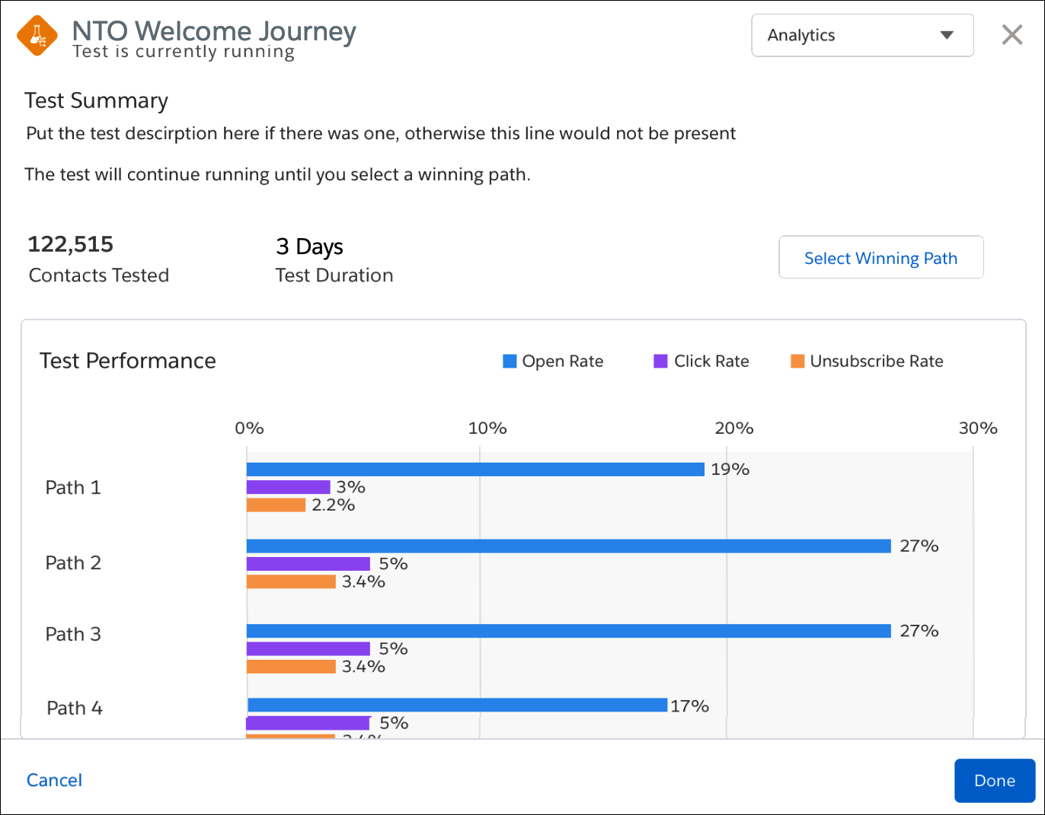Click the Analytics dropdown arrow

(x=947, y=35)
